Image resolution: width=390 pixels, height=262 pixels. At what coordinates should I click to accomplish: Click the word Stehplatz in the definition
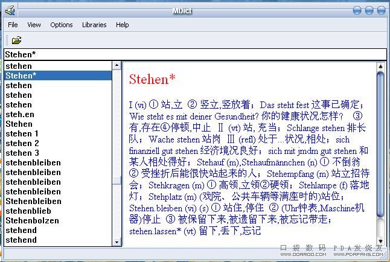point(165,197)
